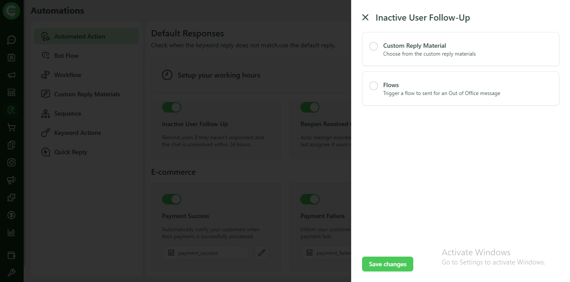
Task: Disable the Inactive User Follow-Up toggle
Action: point(172,107)
